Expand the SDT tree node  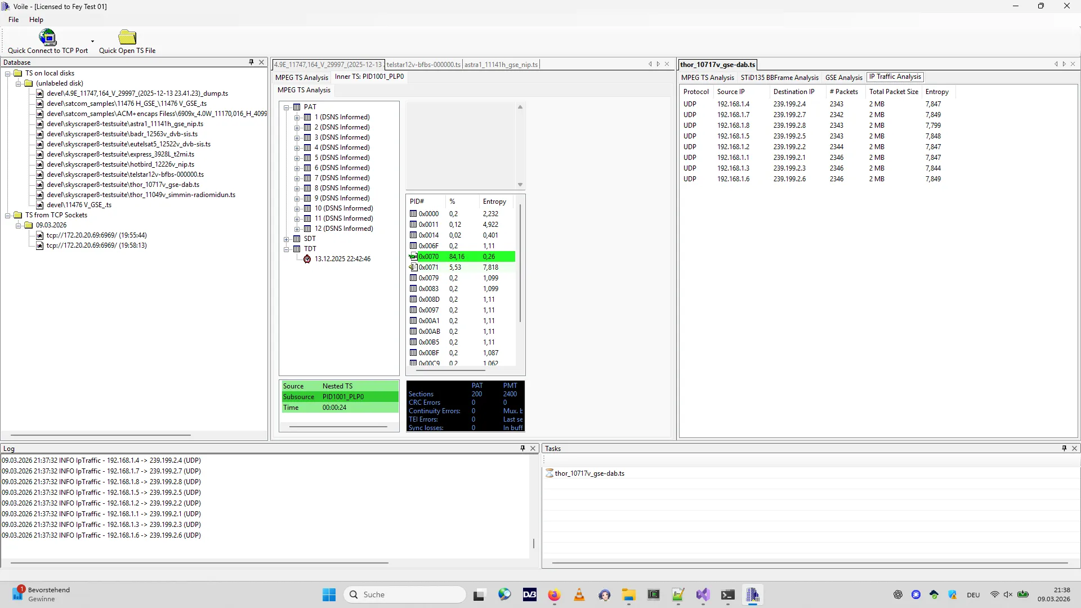pyautogui.click(x=287, y=239)
